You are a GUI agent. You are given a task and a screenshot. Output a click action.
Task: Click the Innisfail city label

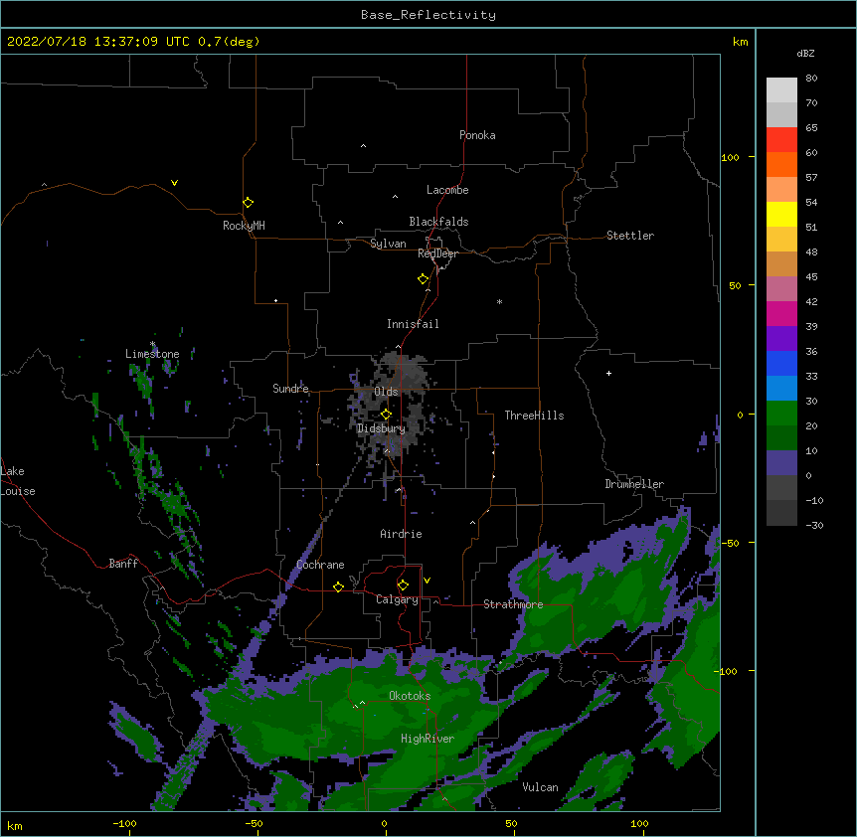coord(413,324)
